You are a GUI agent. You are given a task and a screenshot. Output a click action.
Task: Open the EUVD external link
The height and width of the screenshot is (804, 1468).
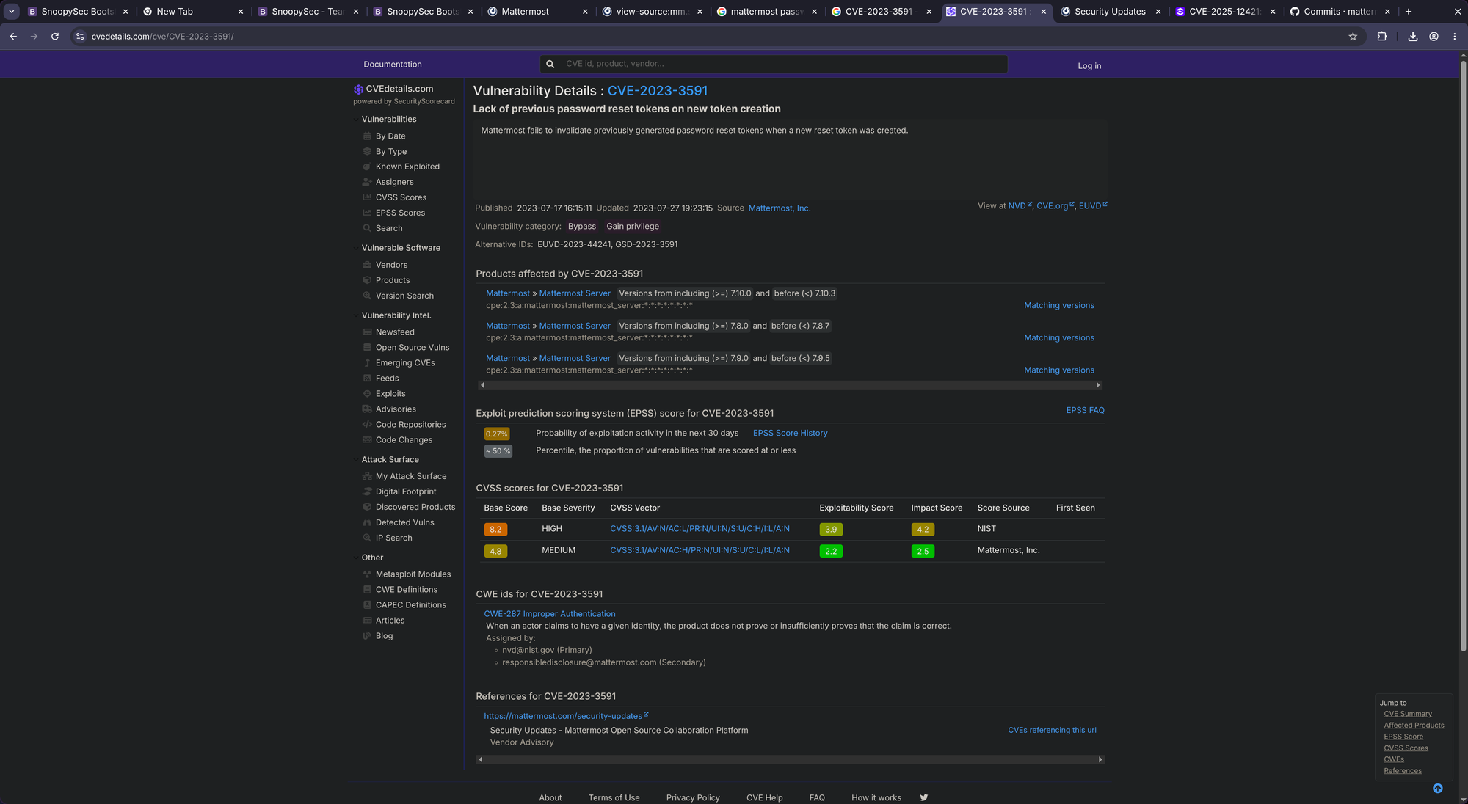pyautogui.click(x=1093, y=206)
